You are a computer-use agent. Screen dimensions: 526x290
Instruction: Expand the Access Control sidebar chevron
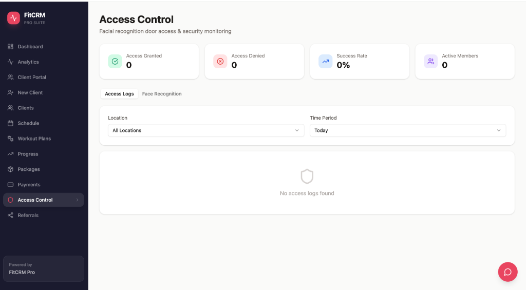(x=77, y=200)
